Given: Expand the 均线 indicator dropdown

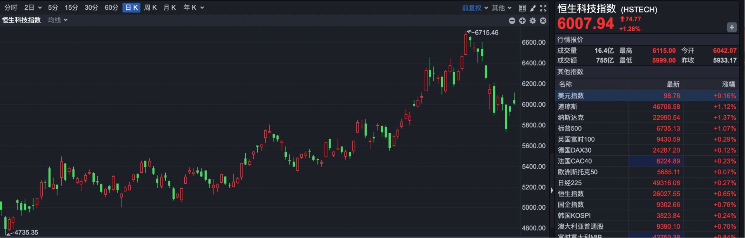Looking at the screenshot, I should 57,20.
